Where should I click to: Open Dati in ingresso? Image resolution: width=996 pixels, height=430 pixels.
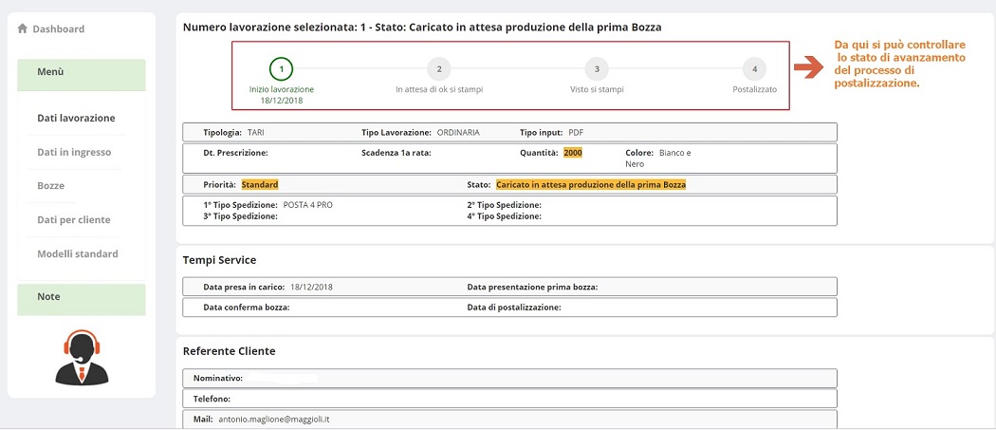pyautogui.click(x=74, y=152)
